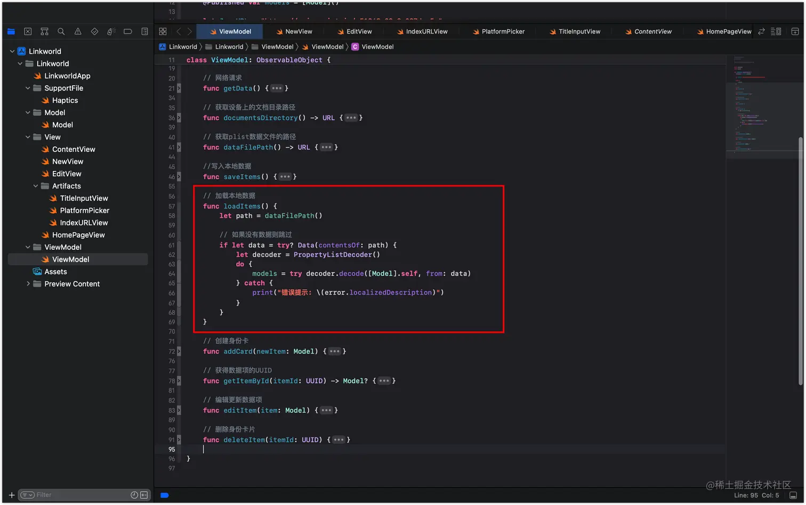Image resolution: width=806 pixels, height=505 pixels.
Task: Collapse the Linkworld project root
Action: (x=12, y=51)
